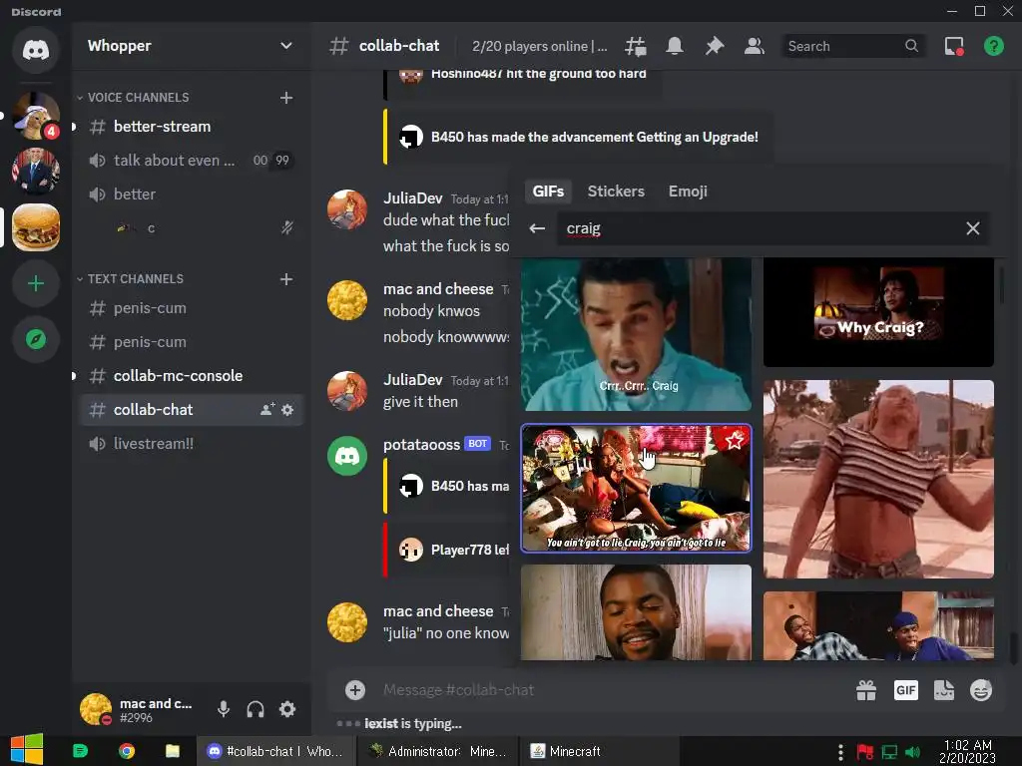Select the striped shirt dancing GIF
The height and width of the screenshot is (766, 1022).
tap(878, 480)
